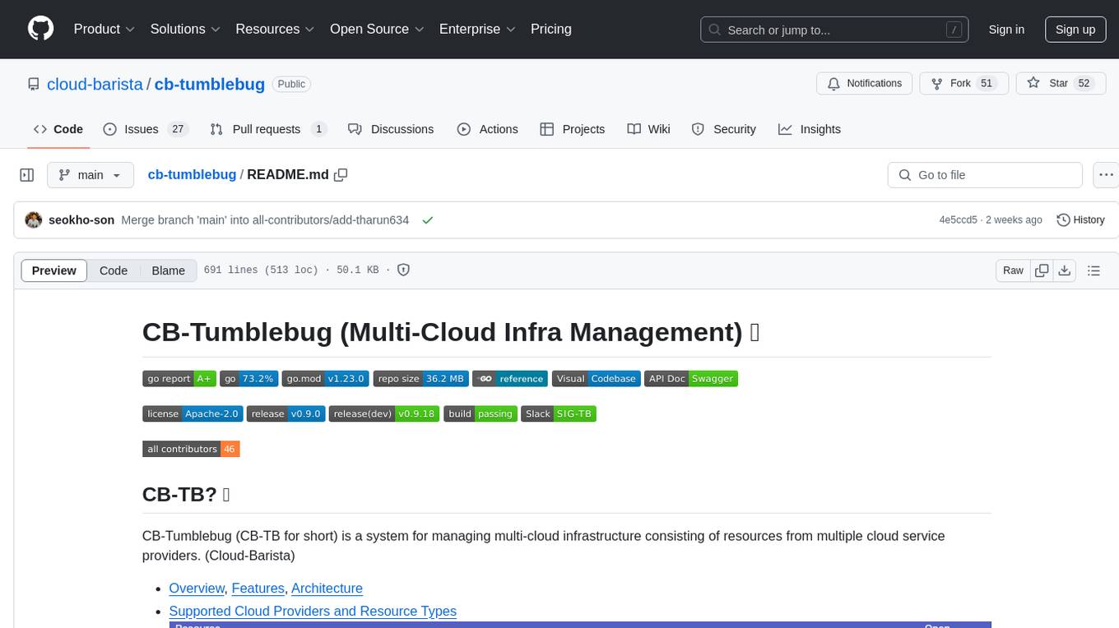
Task: Open the API Doc Swagger badge
Action: (x=691, y=379)
